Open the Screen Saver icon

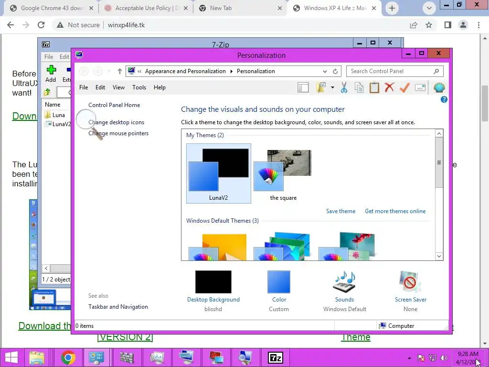tap(410, 282)
